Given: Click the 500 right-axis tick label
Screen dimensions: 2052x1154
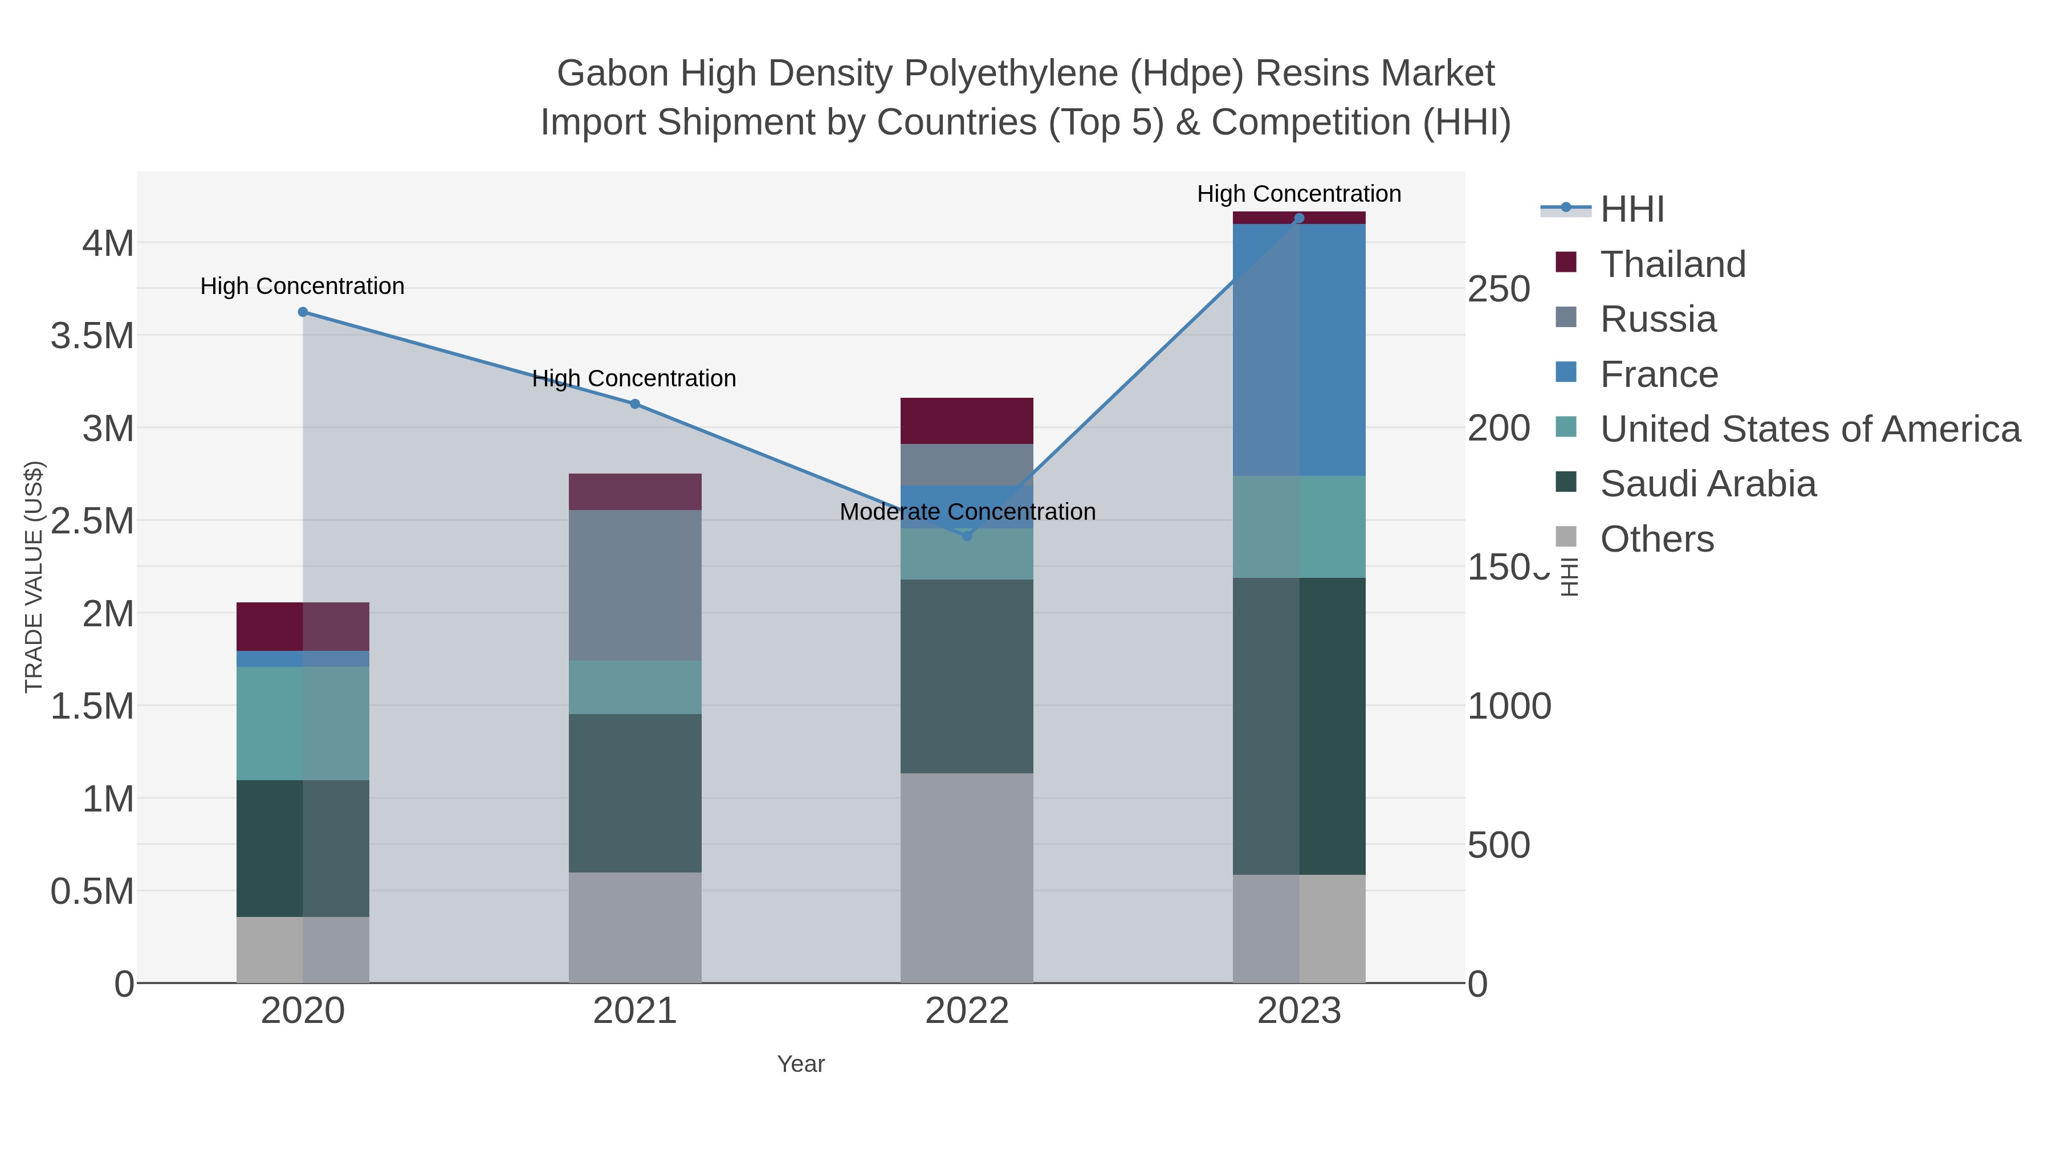Looking at the screenshot, I should [1499, 845].
